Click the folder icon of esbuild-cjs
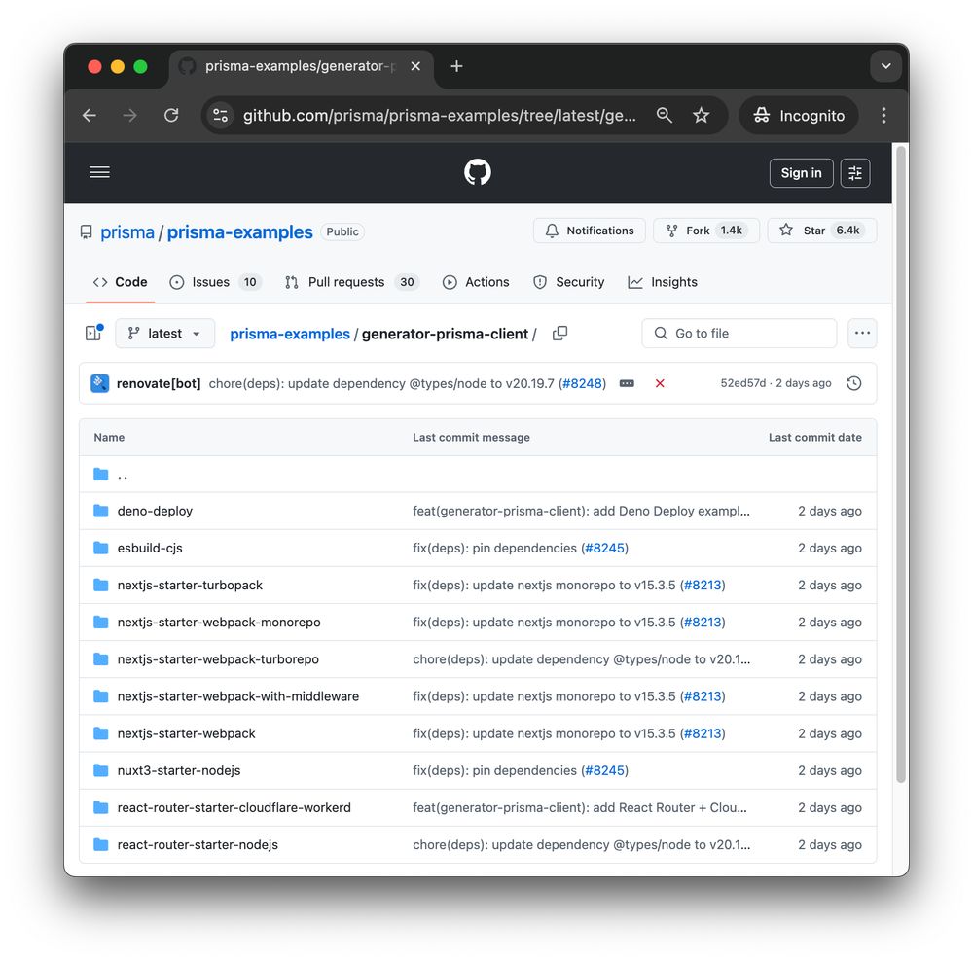The height and width of the screenshot is (961, 973). pos(100,548)
